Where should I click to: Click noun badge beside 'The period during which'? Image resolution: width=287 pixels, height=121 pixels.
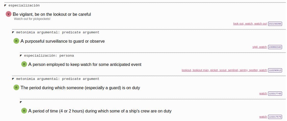16,88
